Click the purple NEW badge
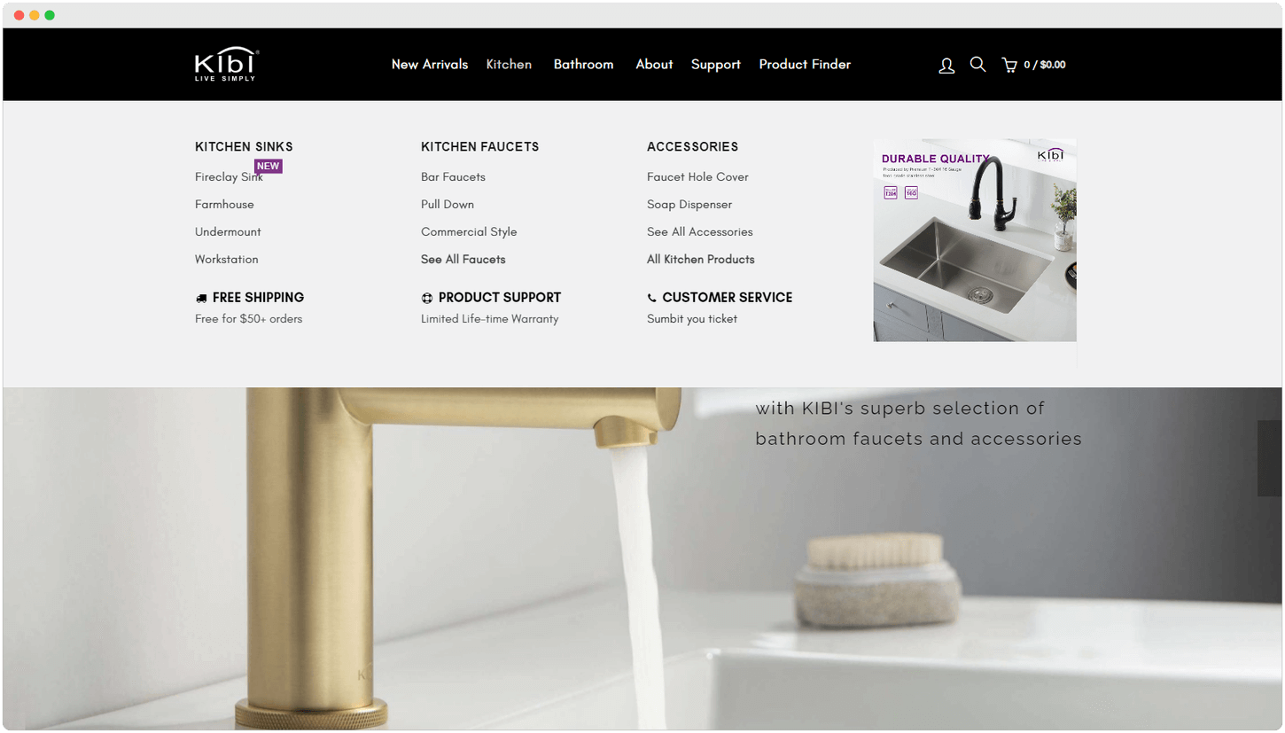Image resolution: width=1285 pixels, height=733 pixels. coord(269,166)
